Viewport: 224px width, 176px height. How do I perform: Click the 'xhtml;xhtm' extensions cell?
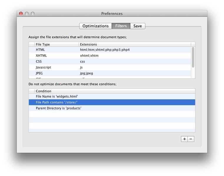click(89, 56)
